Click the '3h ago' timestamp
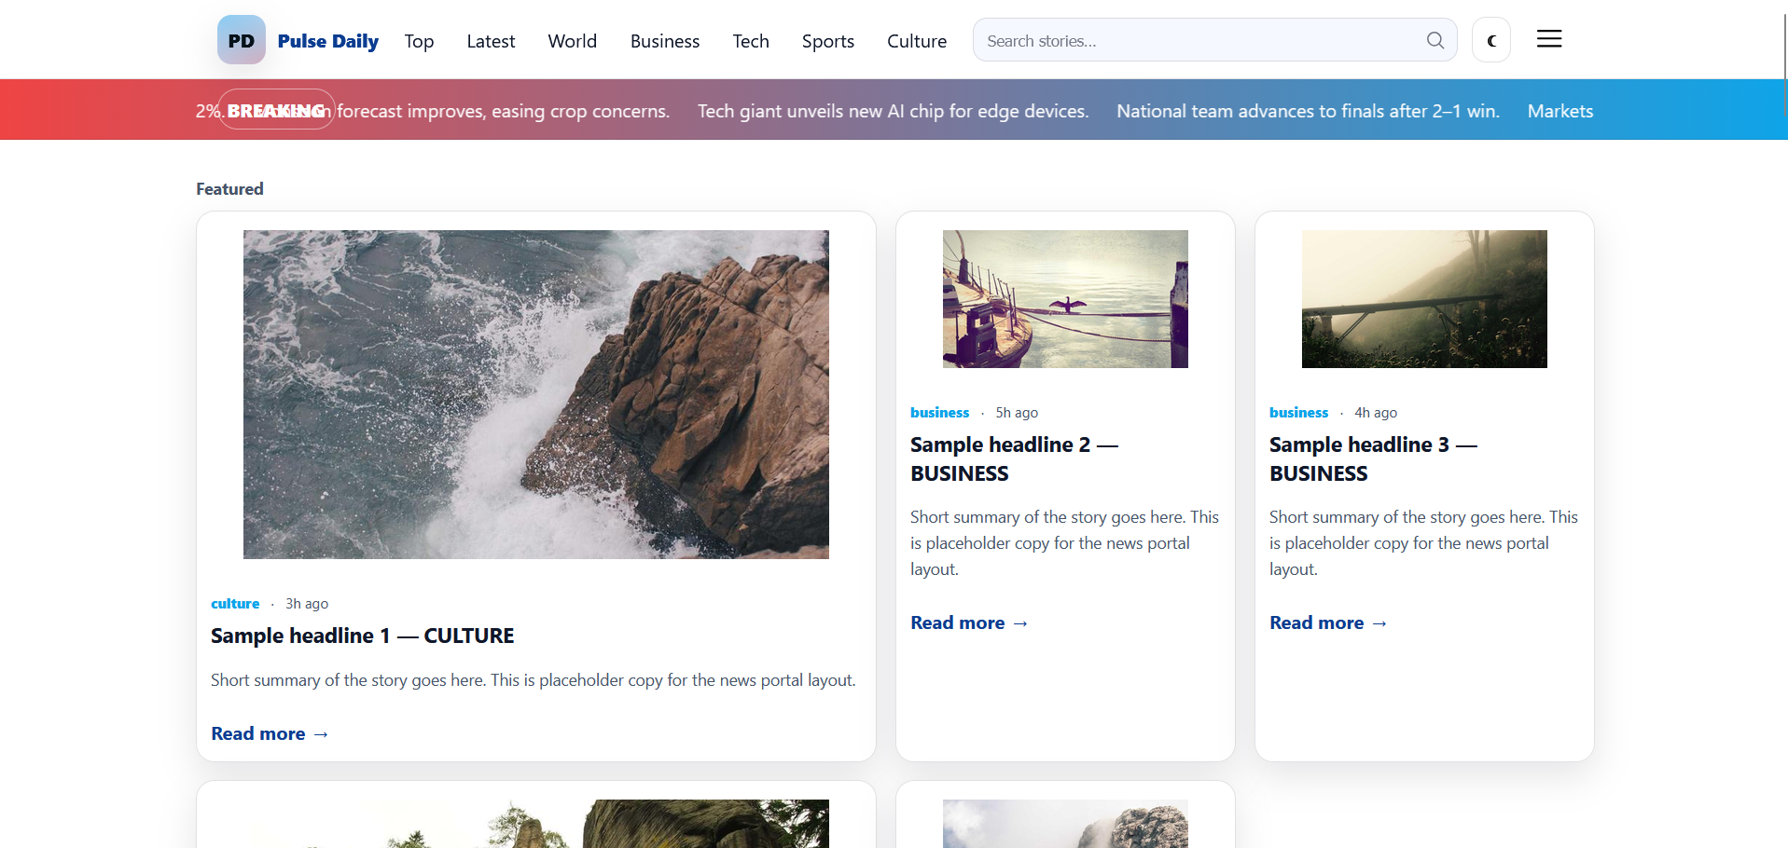The image size is (1788, 848). tap(307, 603)
